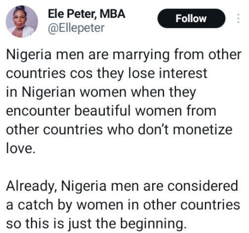Click the word "Nigerian" before "women when"
Screen dimensions: 249x233
(48, 93)
